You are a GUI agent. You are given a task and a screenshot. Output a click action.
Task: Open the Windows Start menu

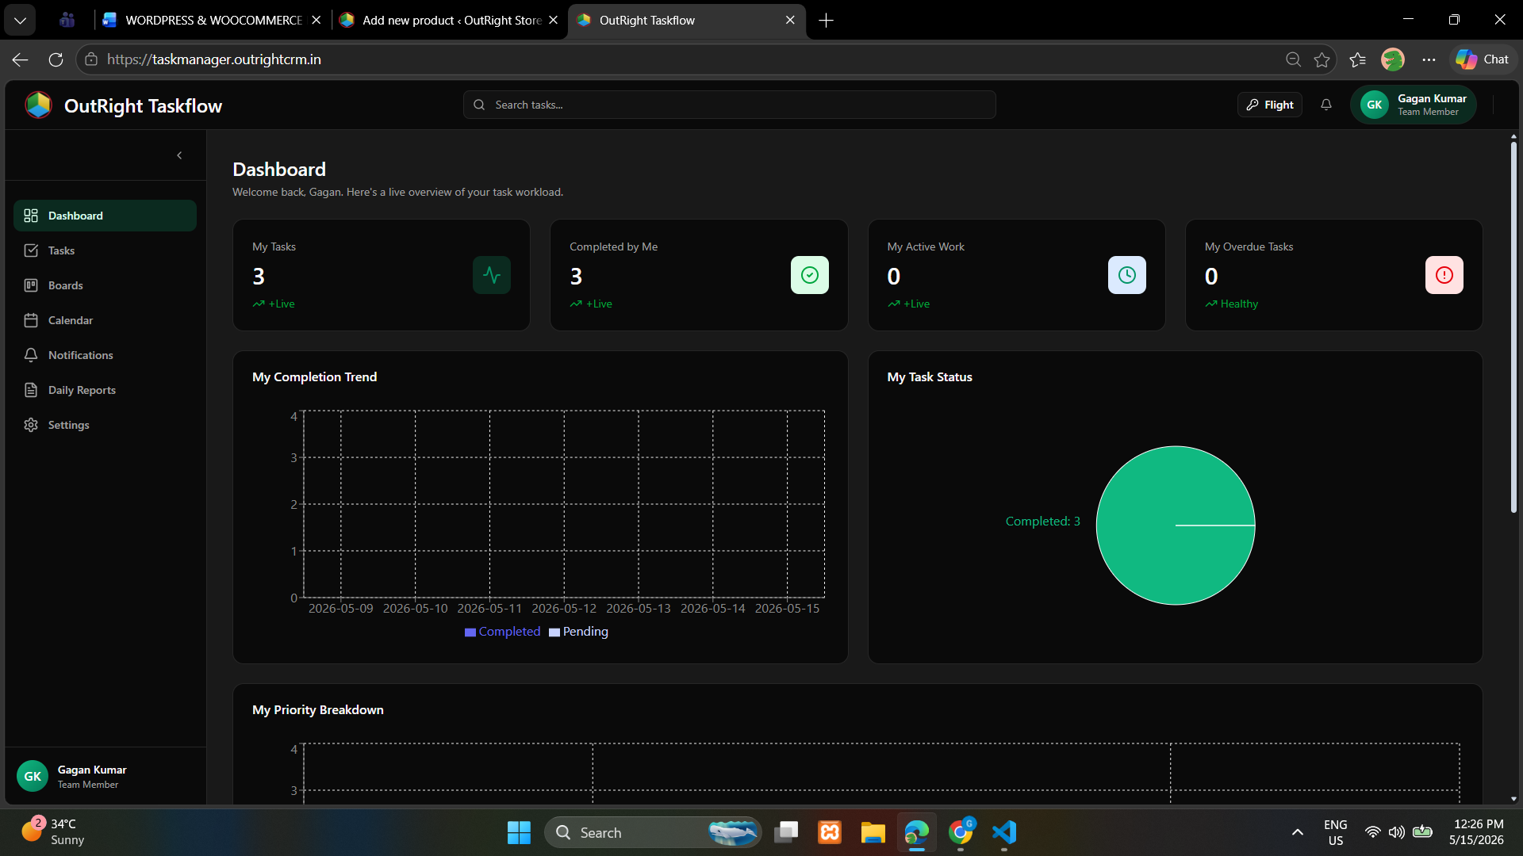(519, 832)
